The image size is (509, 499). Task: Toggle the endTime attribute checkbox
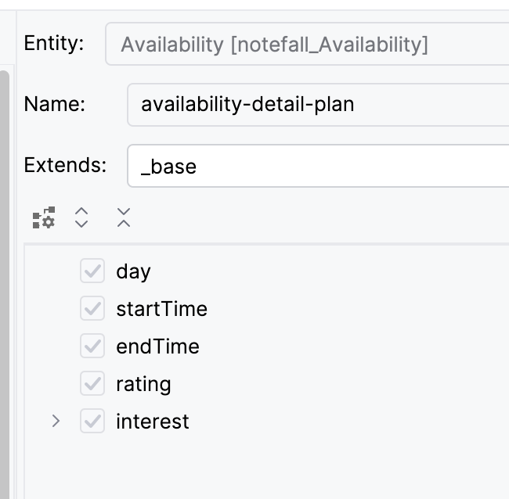pos(92,346)
